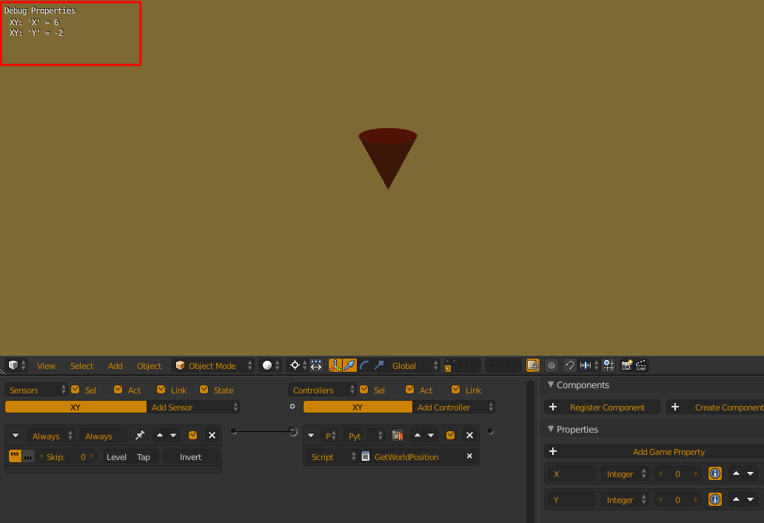Image resolution: width=764 pixels, height=523 pixels.
Task: Open the Global orientation dropdown
Action: (414, 365)
